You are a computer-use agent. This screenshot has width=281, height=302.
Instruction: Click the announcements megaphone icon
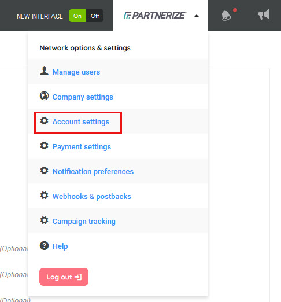pyautogui.click(x=263, y=15)
